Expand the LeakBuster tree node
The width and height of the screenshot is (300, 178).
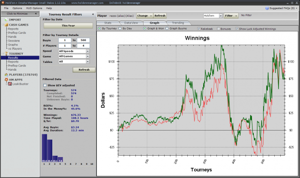point(6,84)
